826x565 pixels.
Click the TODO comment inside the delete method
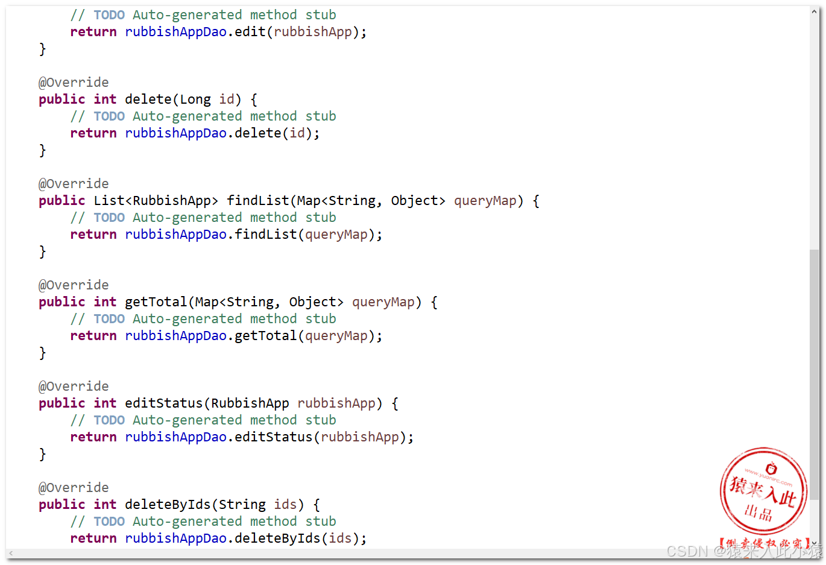tap(203, 116)
